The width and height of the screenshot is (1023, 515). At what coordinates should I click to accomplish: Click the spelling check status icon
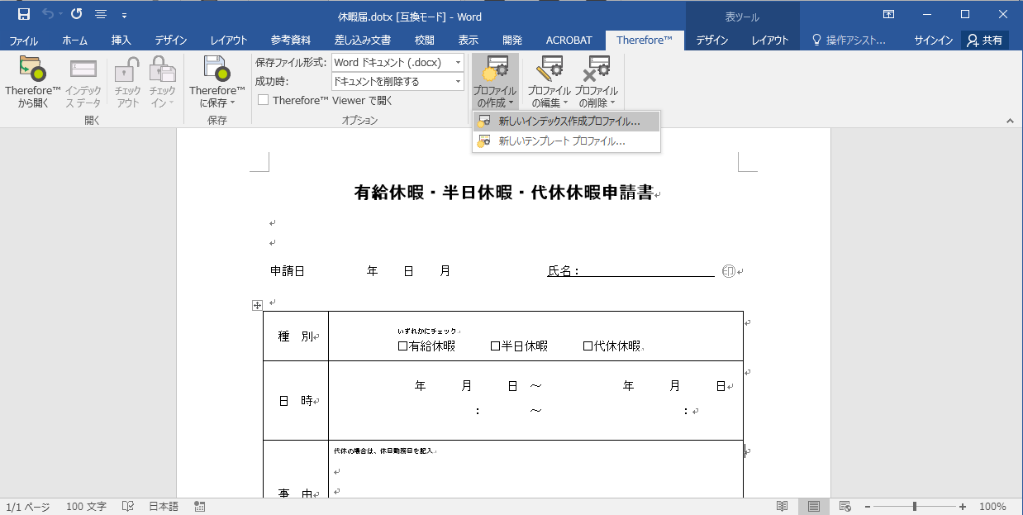128,507
